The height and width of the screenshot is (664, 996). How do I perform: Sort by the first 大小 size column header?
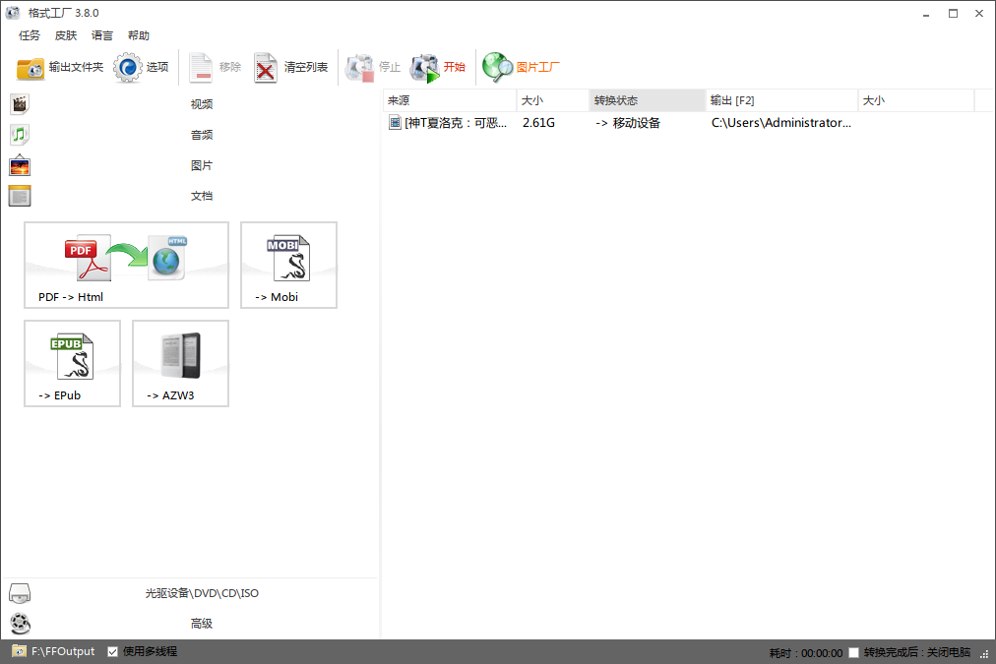coord(553,100)
